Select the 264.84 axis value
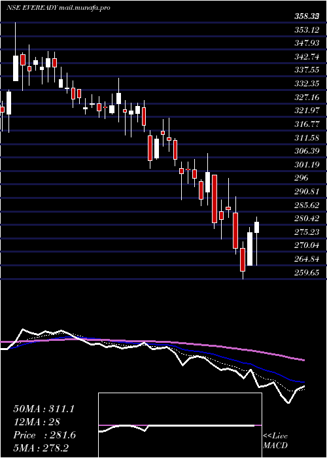 [x=306, y=259]
